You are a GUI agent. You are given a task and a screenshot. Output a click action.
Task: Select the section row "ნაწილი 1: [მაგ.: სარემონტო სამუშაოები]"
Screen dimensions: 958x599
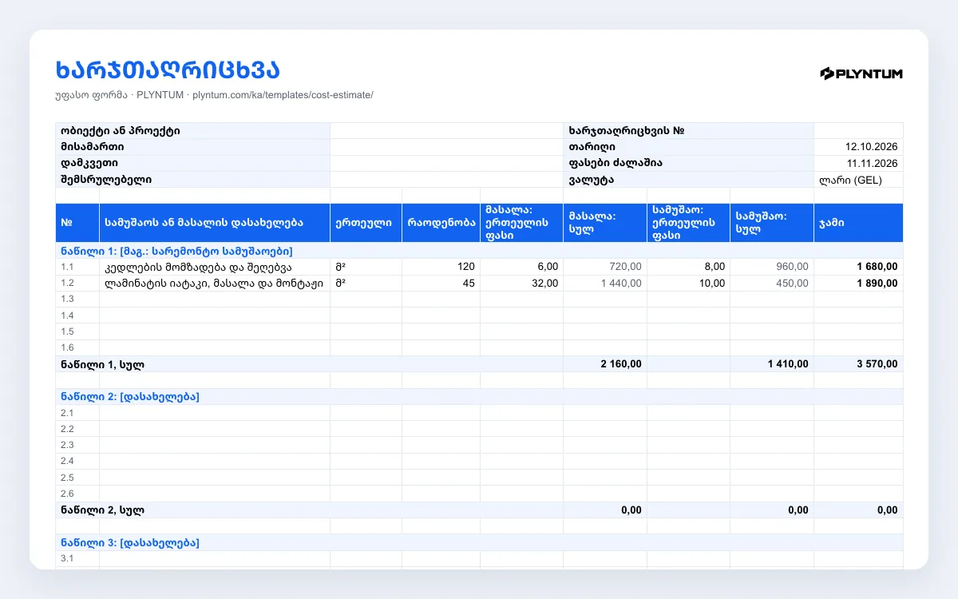pos(479,251)
